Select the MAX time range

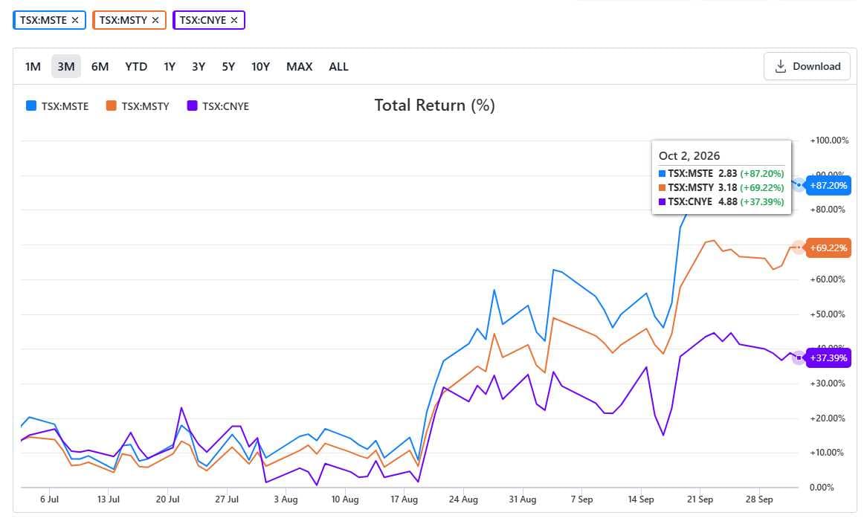[299, 67]
